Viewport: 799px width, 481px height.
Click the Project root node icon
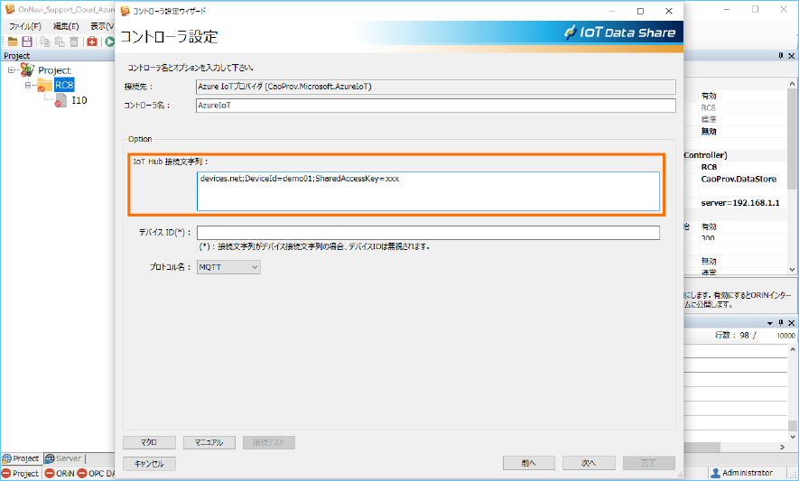pos(27,69)
